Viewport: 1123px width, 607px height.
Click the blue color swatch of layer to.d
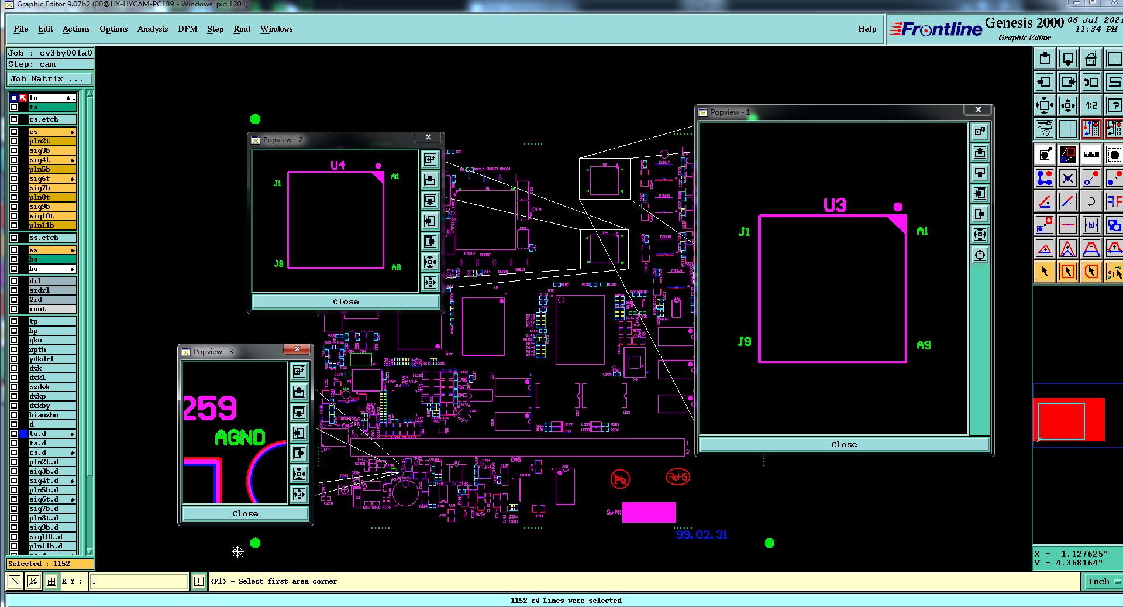pyautogui.click(x=23, y=434)
